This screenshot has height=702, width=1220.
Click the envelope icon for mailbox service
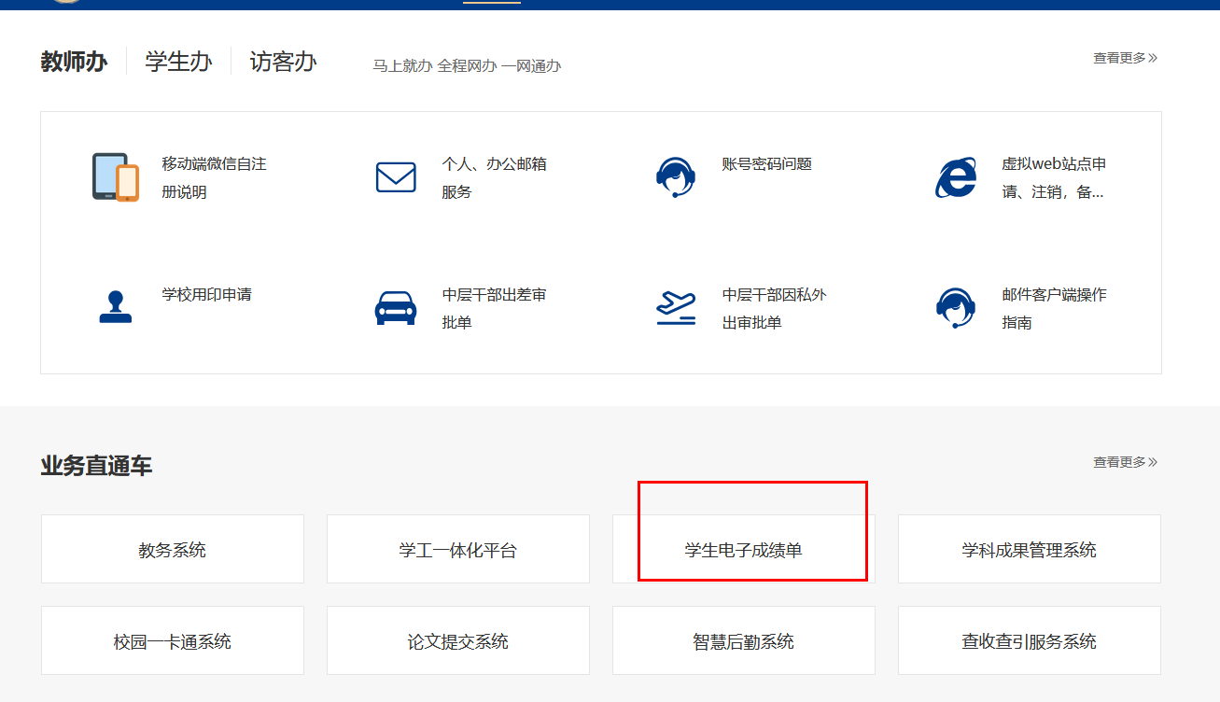tap(396, 177)
